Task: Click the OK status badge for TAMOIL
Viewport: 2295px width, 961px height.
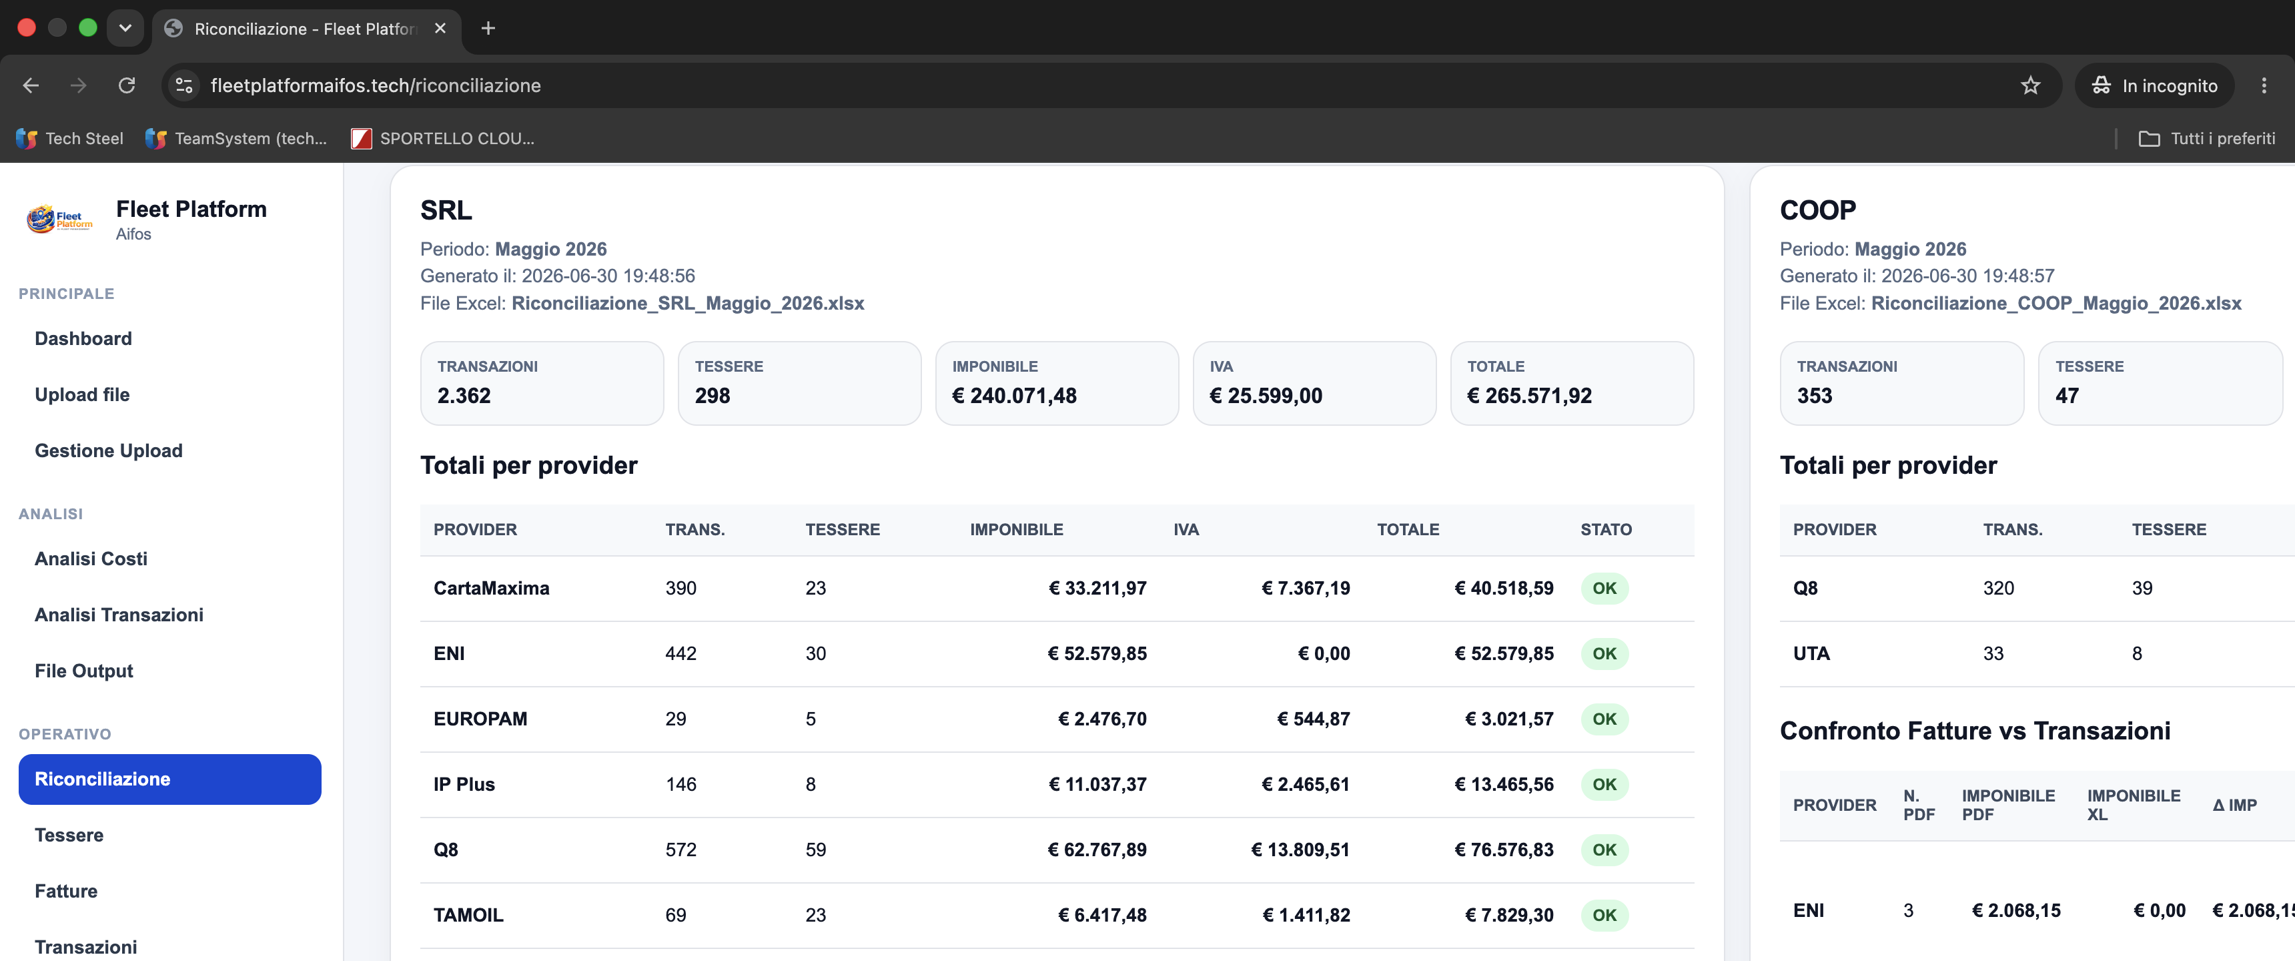Action: pos(1604,916)
